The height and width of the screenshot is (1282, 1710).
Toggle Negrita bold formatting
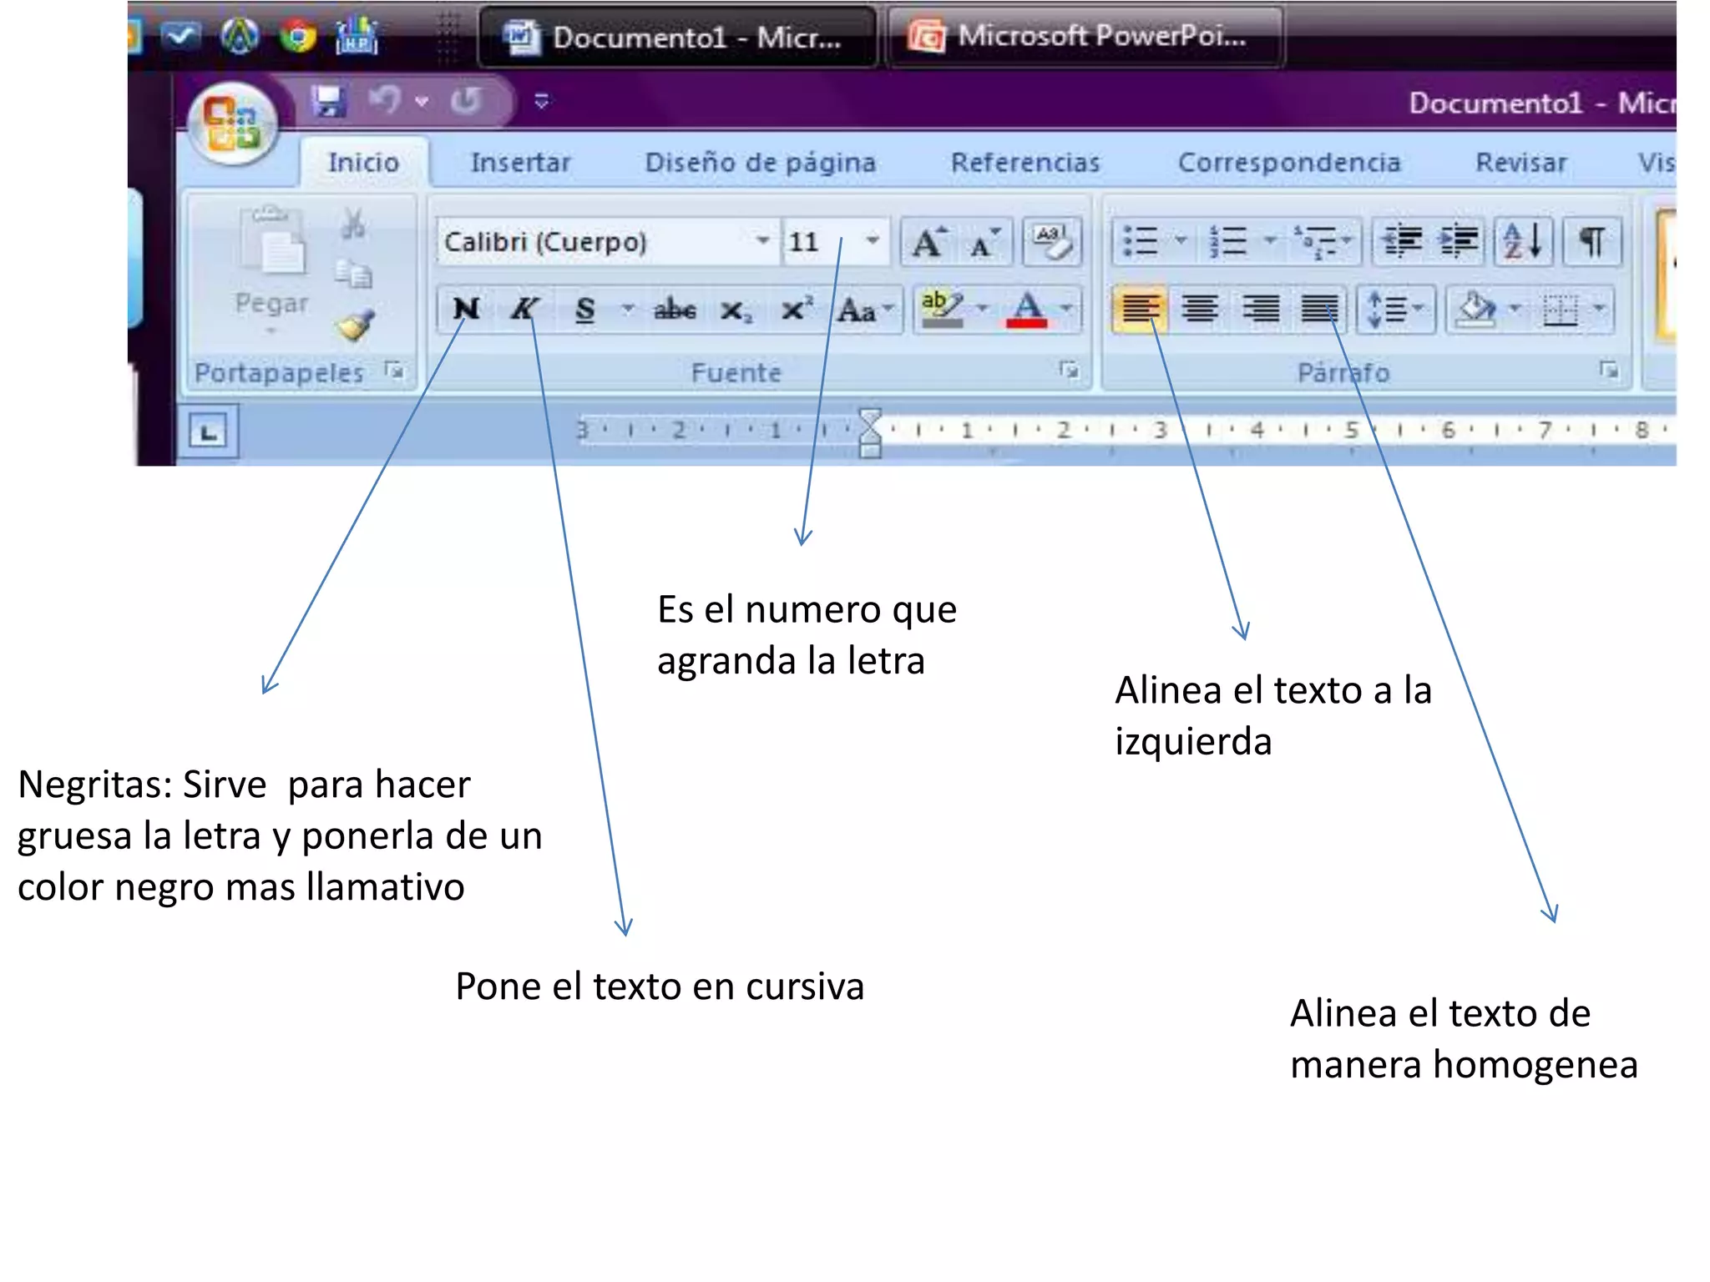coord(466,310)
